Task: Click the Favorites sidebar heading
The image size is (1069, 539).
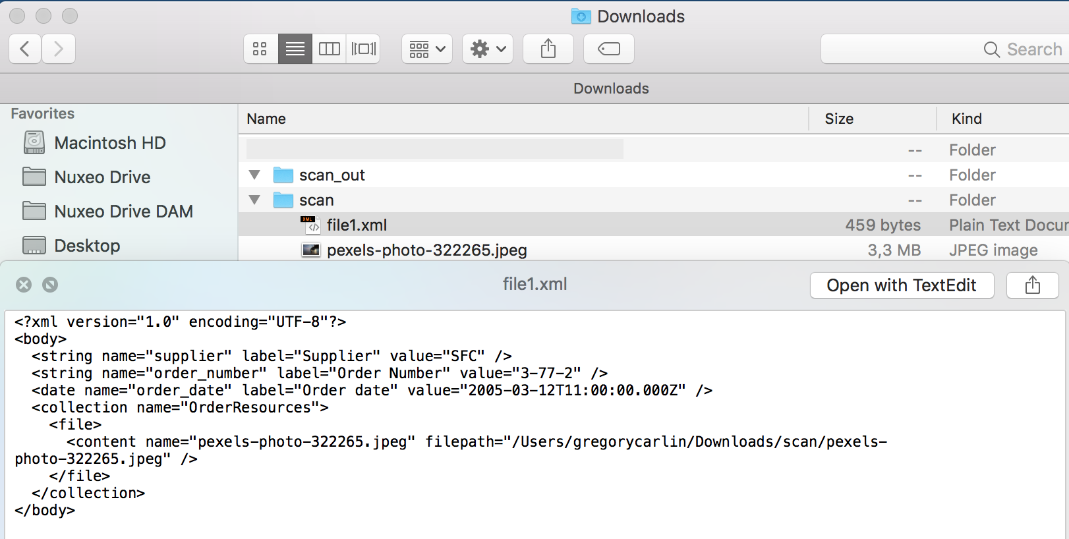Action: click(43, 113)
